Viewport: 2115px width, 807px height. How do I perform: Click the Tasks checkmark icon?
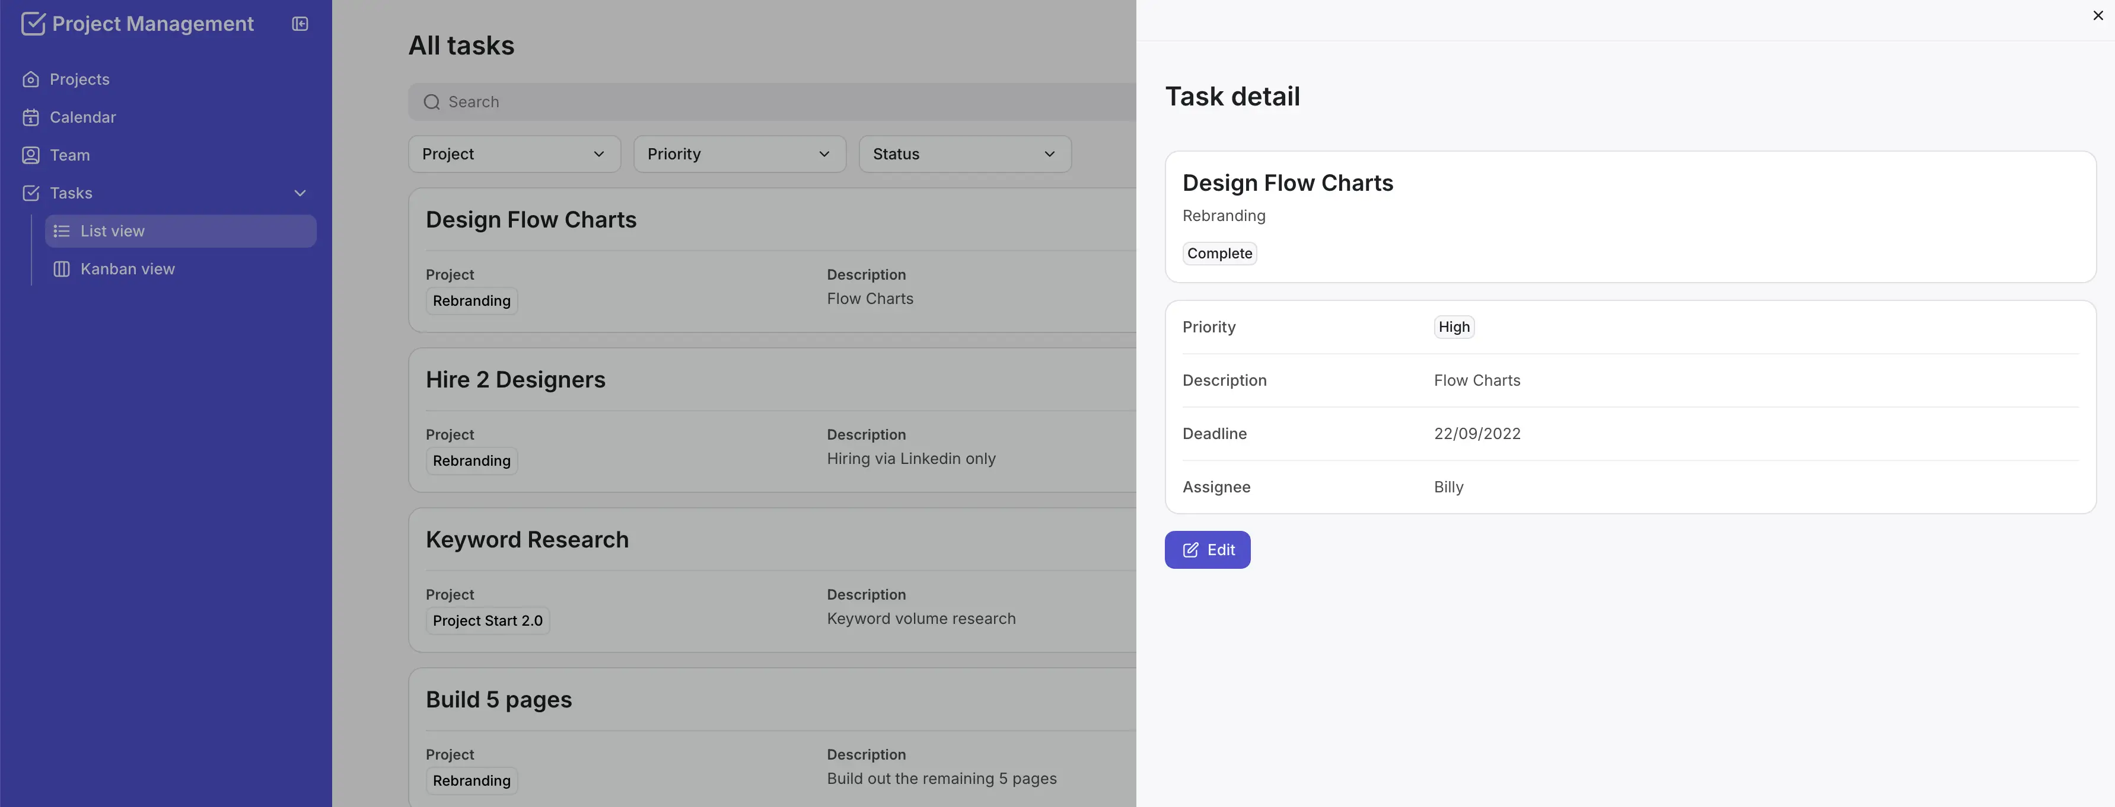(x=30, y=193)
